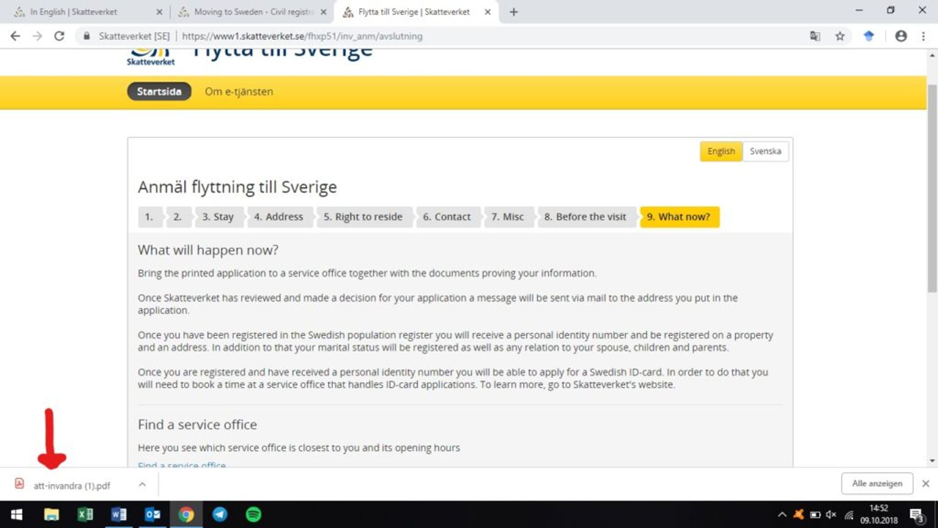Switch to Svenska language toggle
The height and width of the screenshot is (528, 938).
(x=766, y=151)
